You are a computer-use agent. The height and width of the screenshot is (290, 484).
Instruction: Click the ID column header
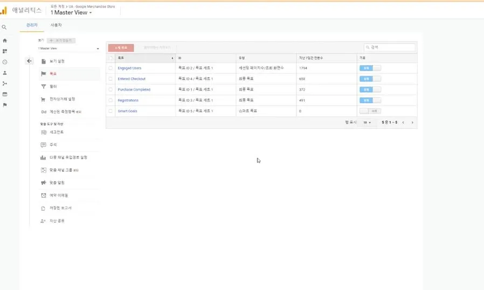point(205,58)
